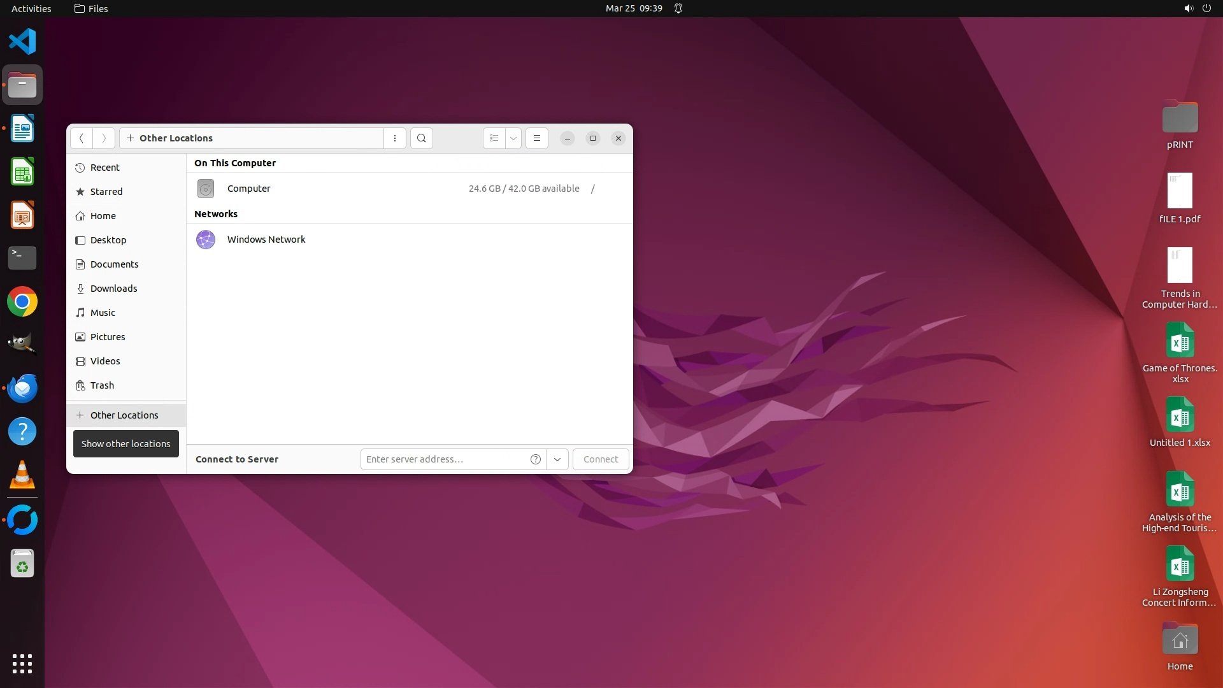Go to Downloads in the sidebar
Viewport: 1223px width, 688px height.
tap(113, 289)
